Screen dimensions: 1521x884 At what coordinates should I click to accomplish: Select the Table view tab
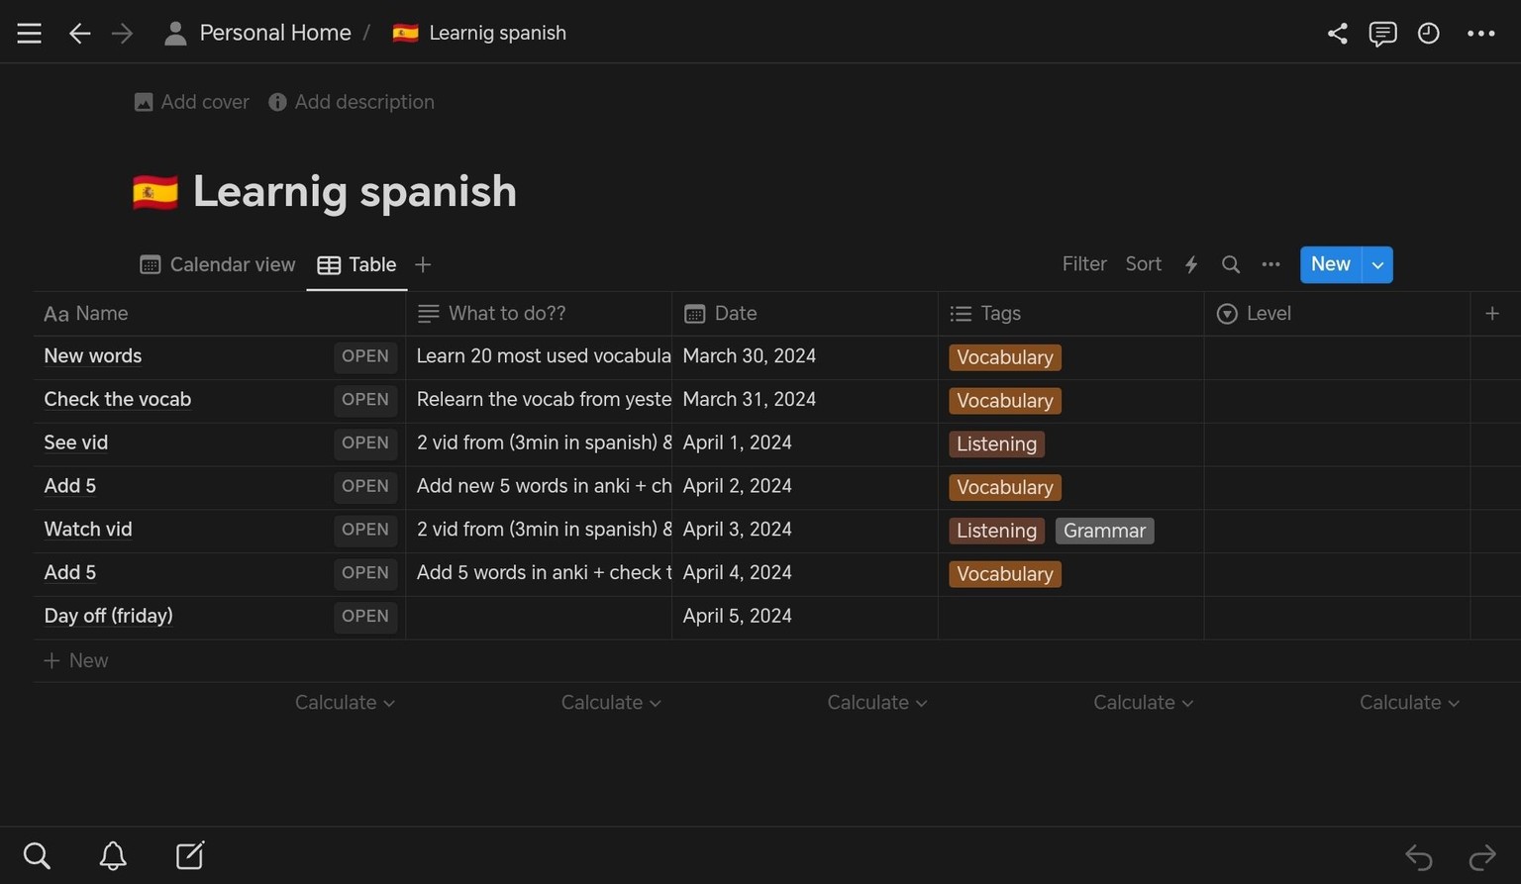pyautogui.click(x=356, y=264)
